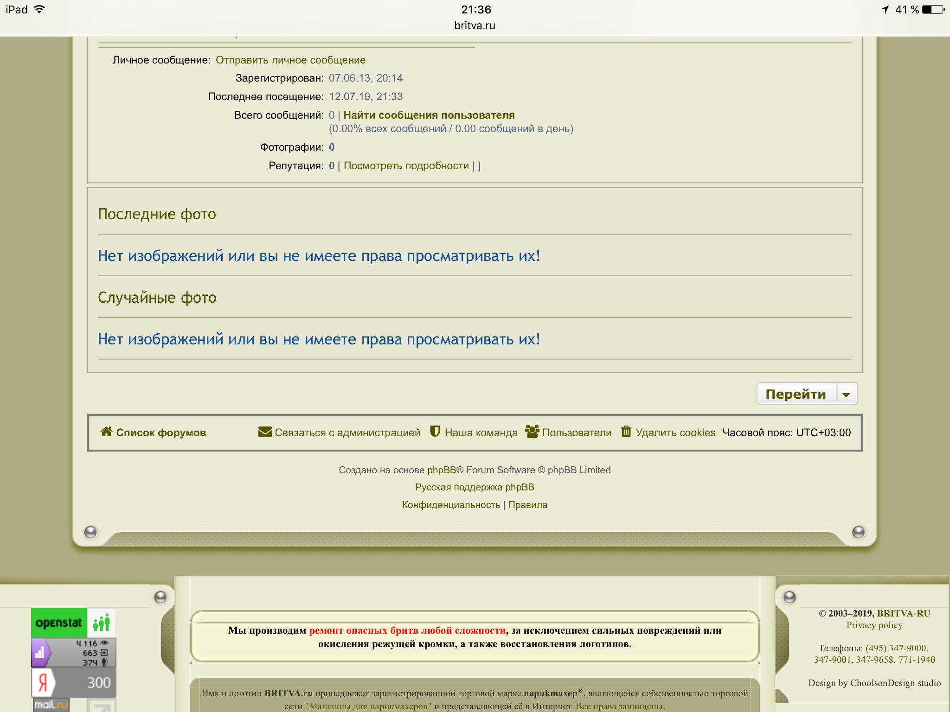
Task: Click the shield icon next to Наша команда
Action: pos(435,432)
